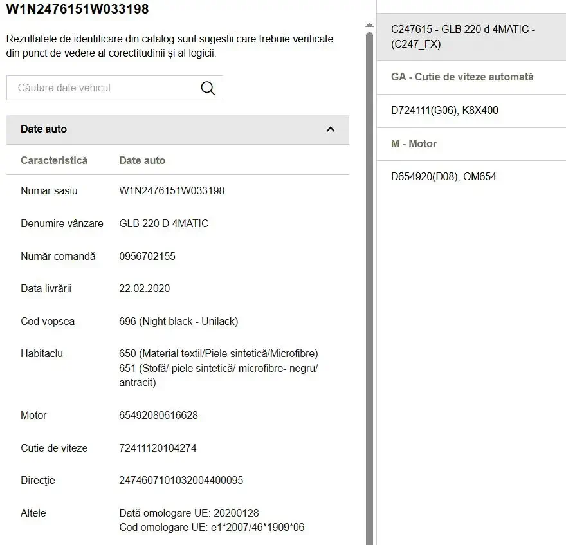Click engine number 65492080616628
This screenshot has width=566, height=545.
pyautogui.click(x=158, y=415)
